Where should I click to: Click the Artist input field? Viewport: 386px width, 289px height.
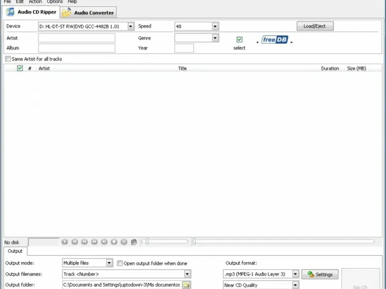coord(77,38)
